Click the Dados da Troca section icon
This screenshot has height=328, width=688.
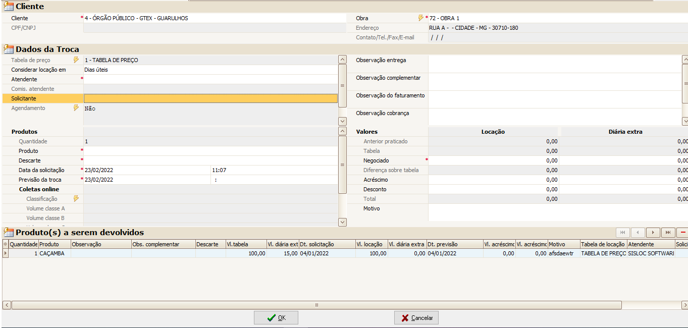click(9, 49)
